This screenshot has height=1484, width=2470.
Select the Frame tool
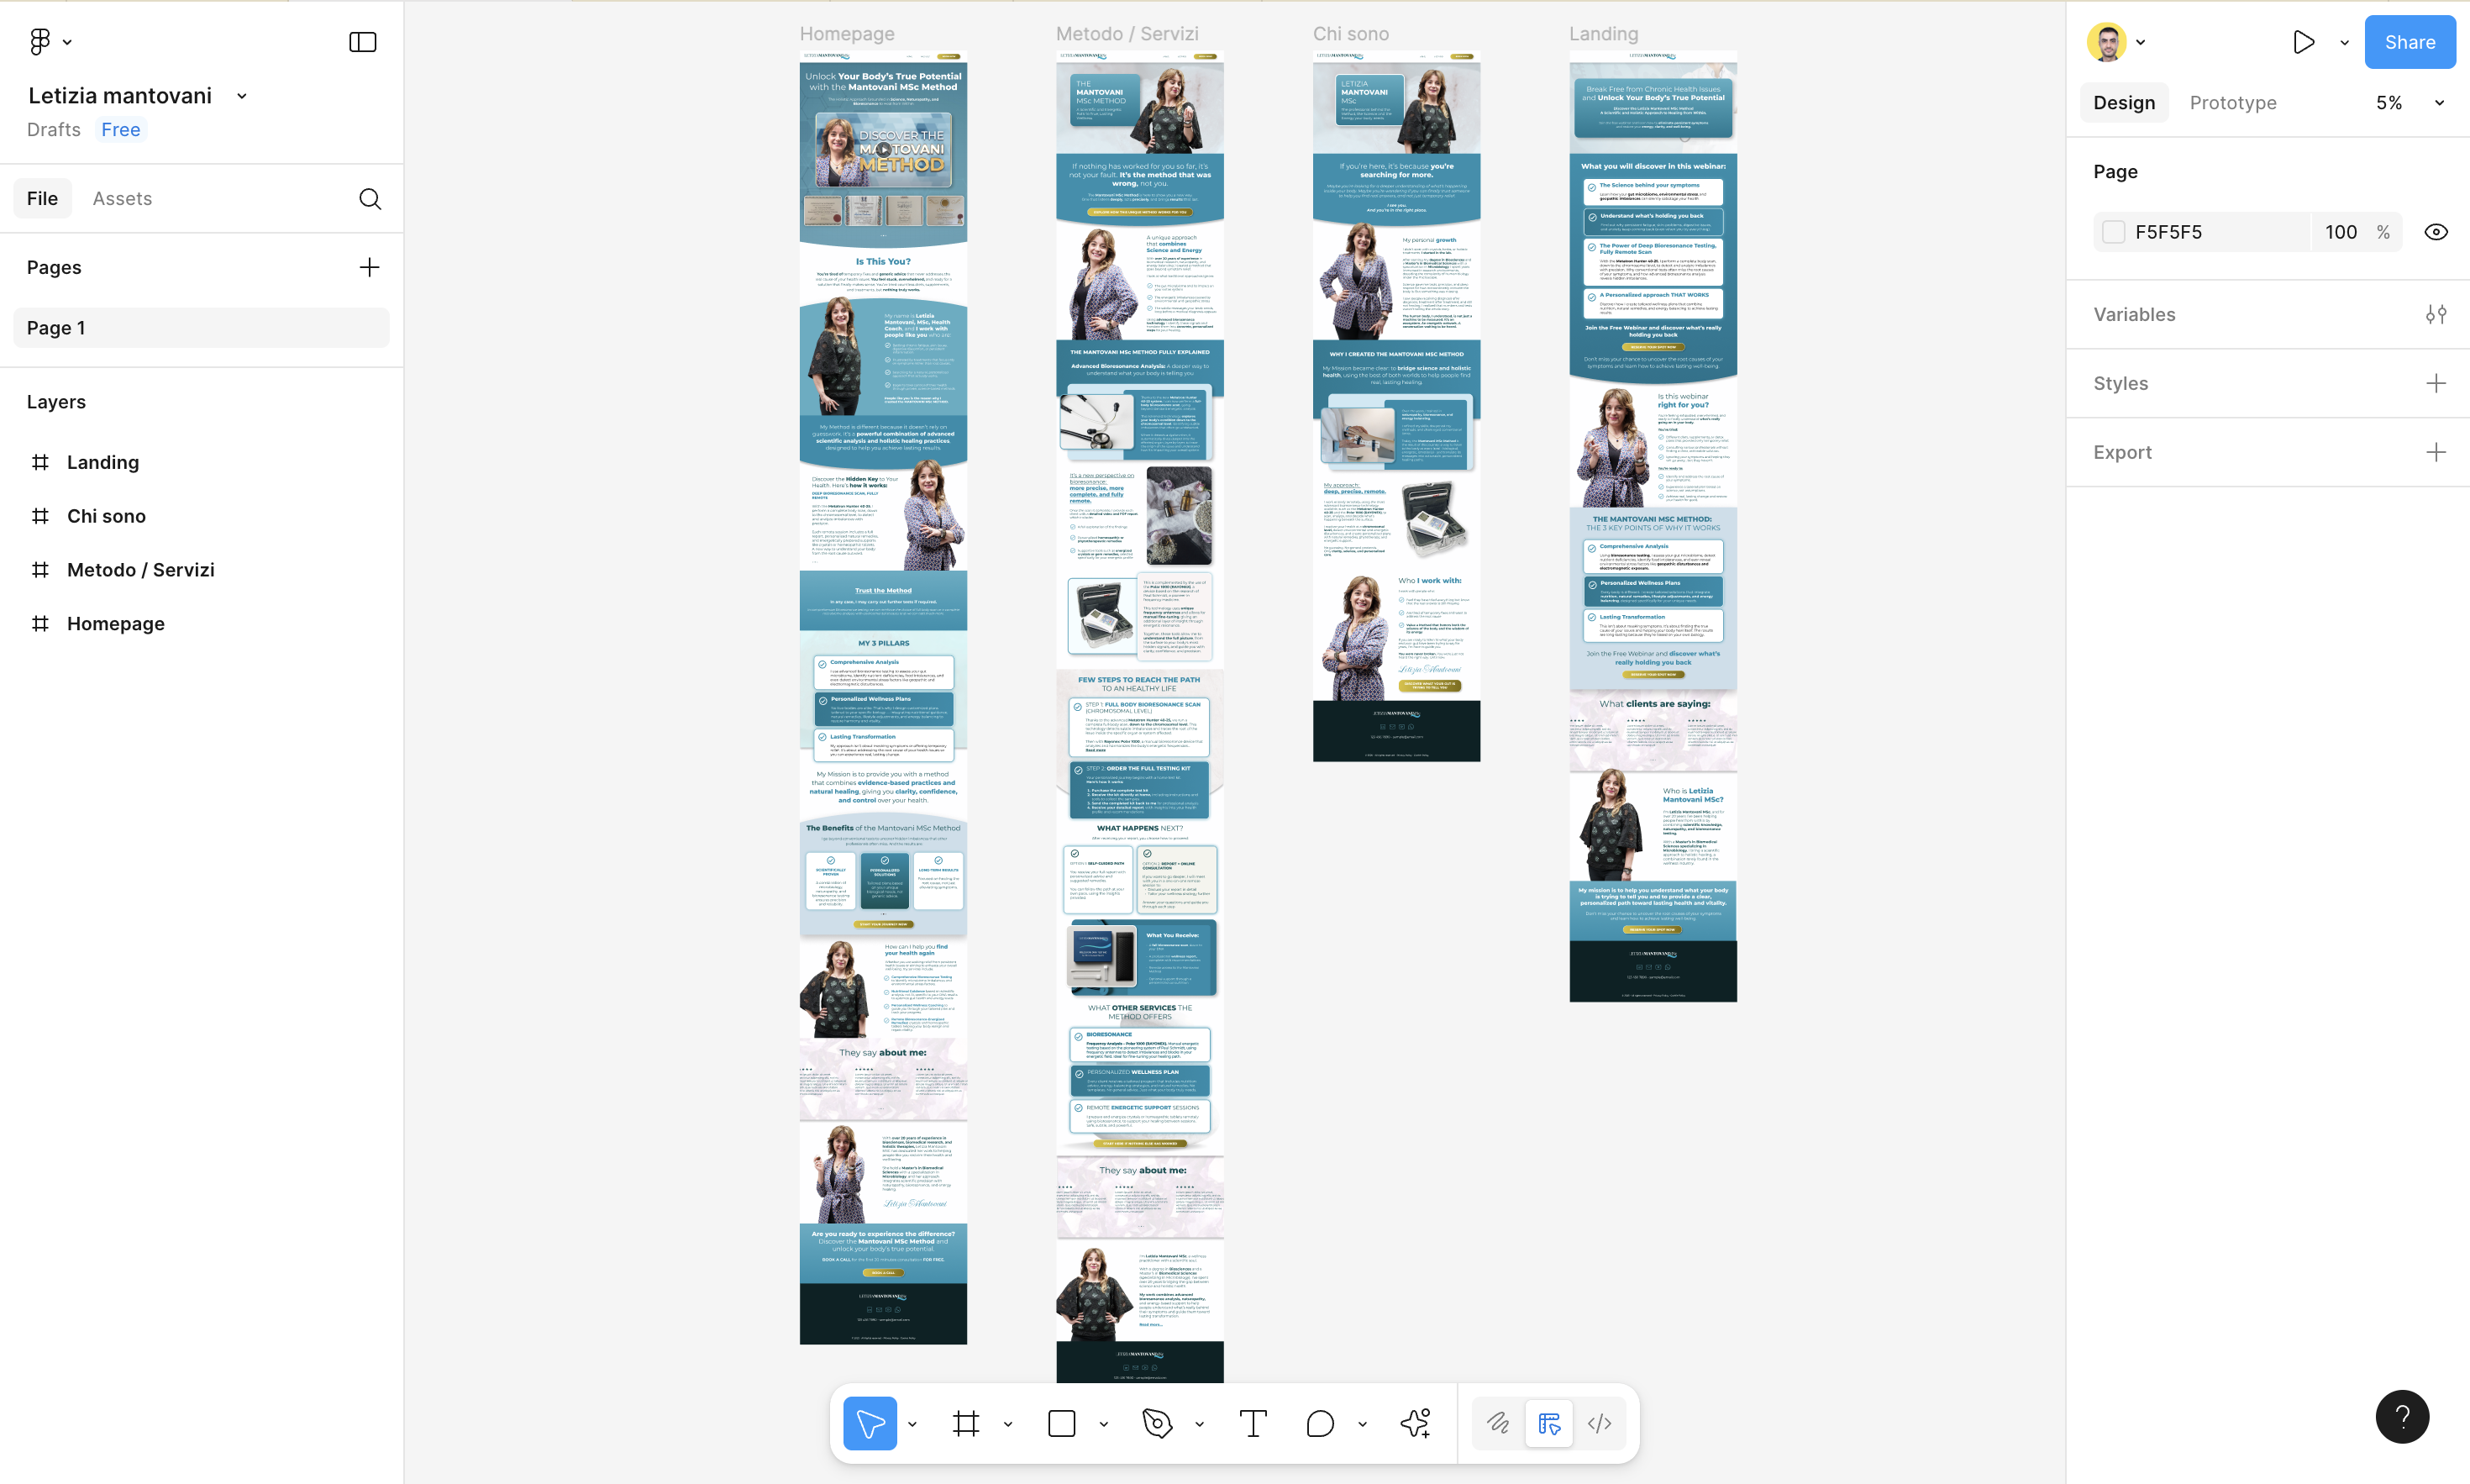pyautogui.click(x=965, y=1423)
